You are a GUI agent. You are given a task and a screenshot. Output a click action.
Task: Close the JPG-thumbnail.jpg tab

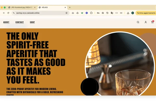[x=35, y=8]
